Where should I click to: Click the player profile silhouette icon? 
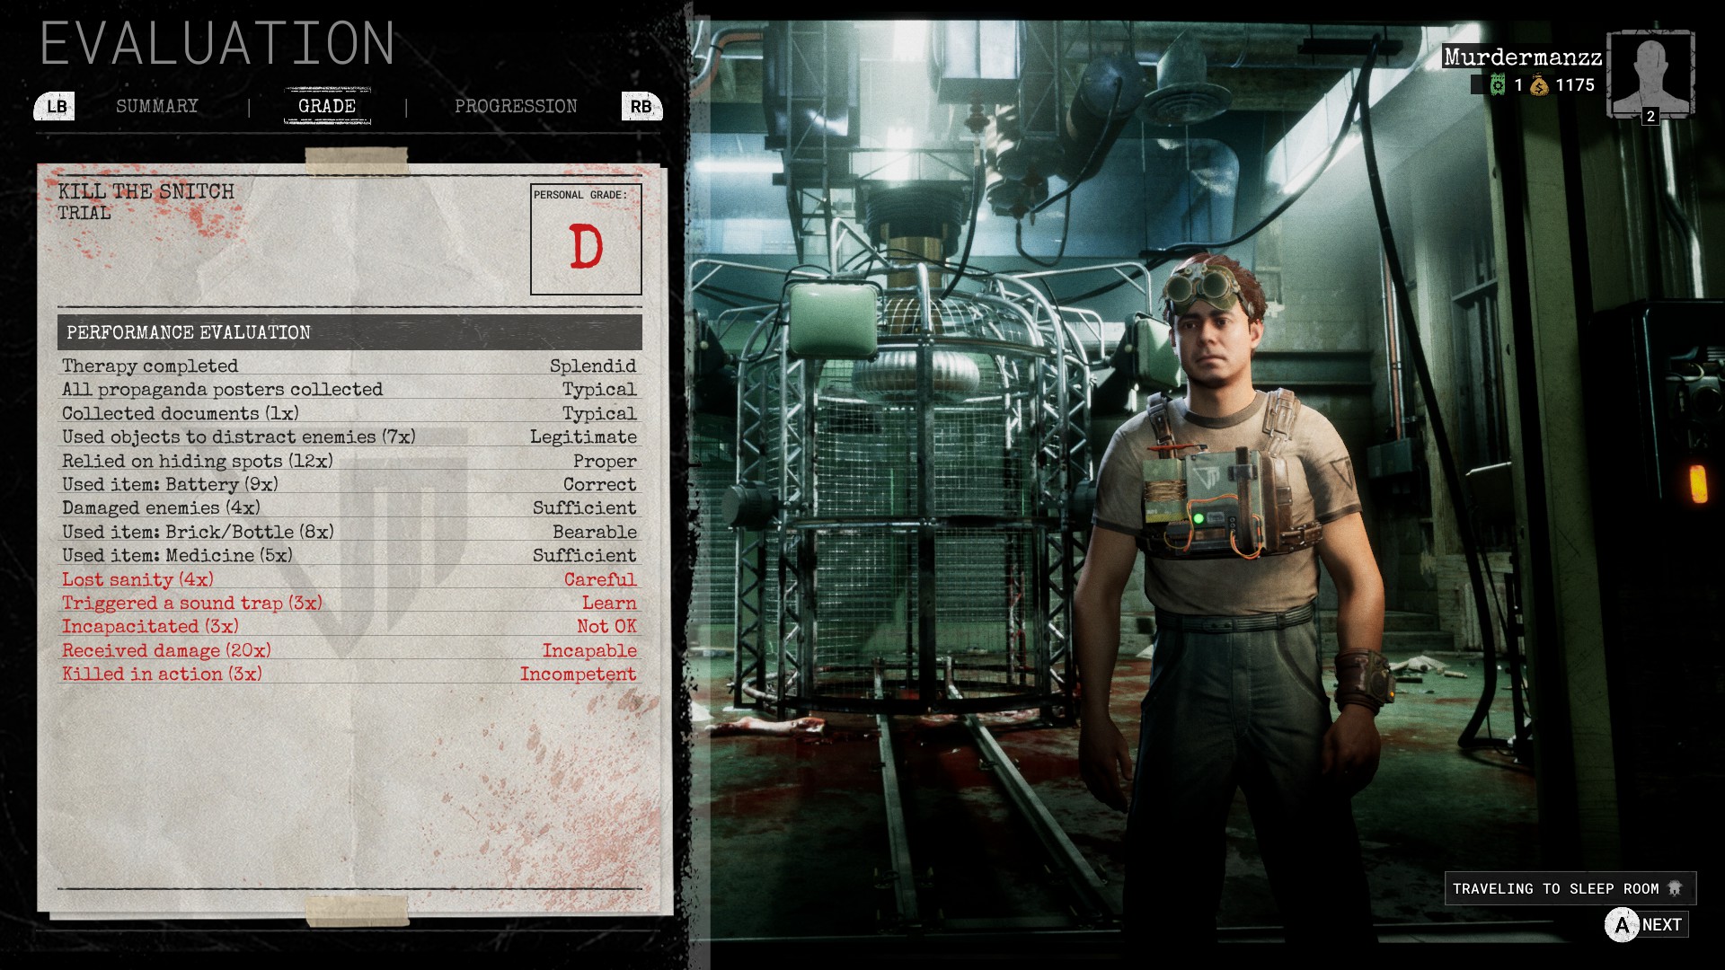(x=1661, y=72)
